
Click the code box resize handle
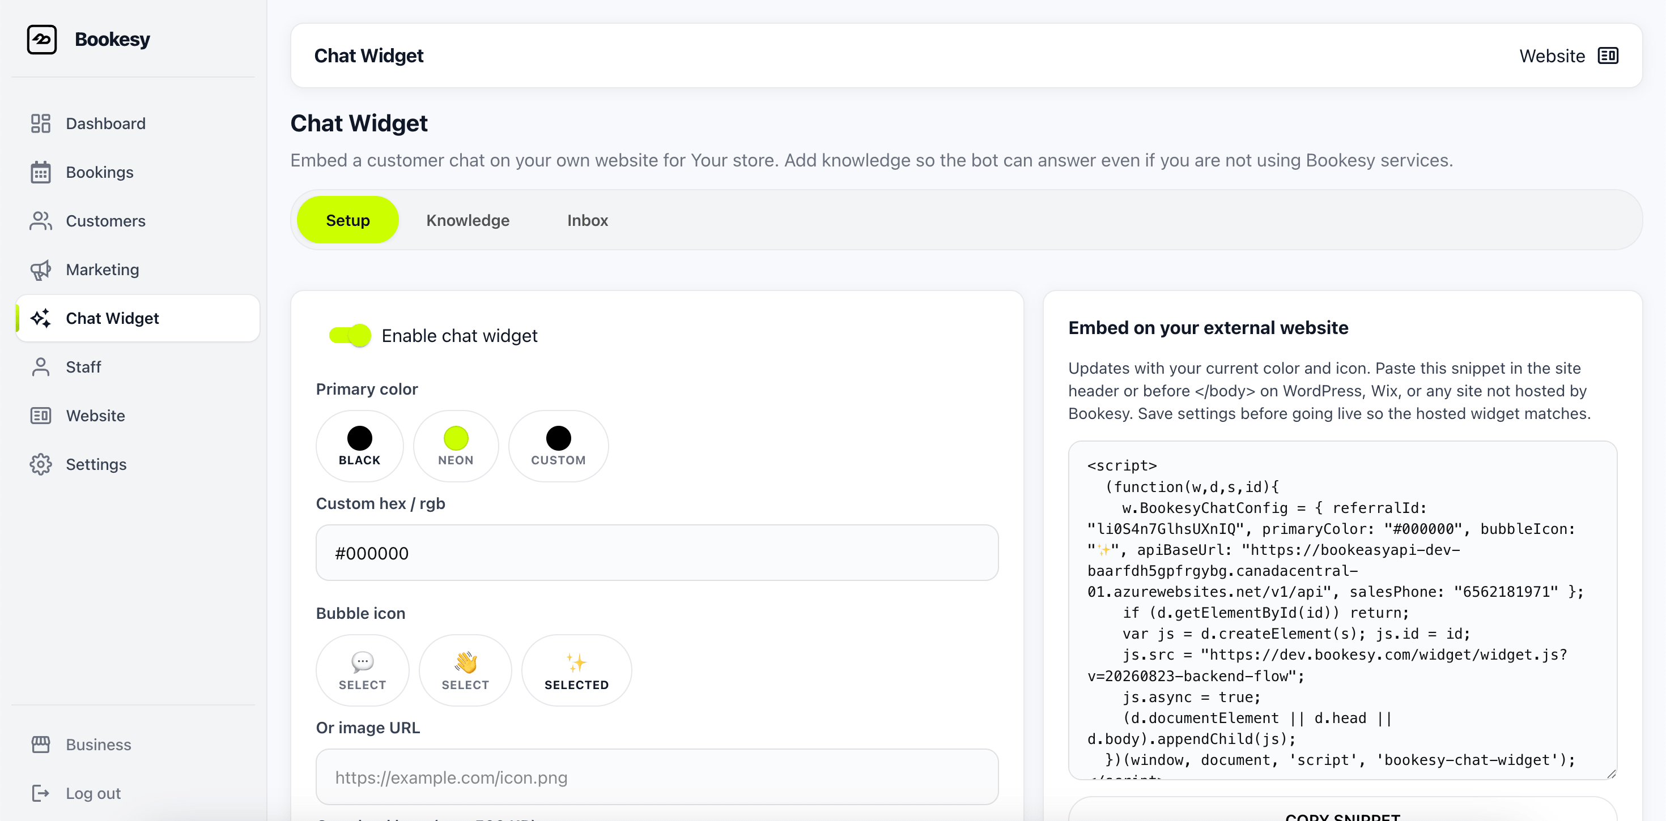[1610, 773]
